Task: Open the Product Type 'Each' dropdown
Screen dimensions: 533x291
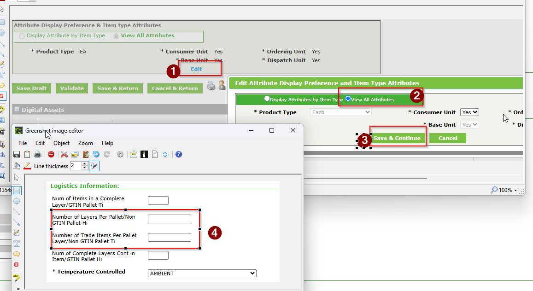Action: tap(340, 112)
